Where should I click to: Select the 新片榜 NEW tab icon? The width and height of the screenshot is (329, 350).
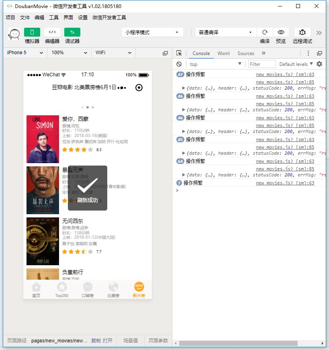tap(139, 287)
